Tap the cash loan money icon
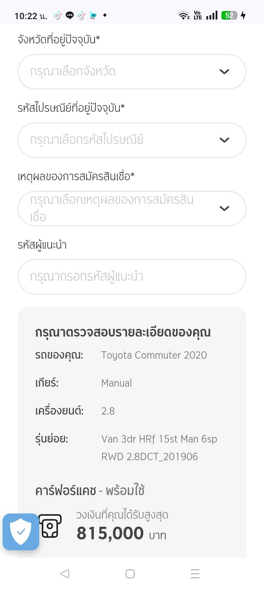The height and width of the screenshot is (590, 264). point(50,526)
